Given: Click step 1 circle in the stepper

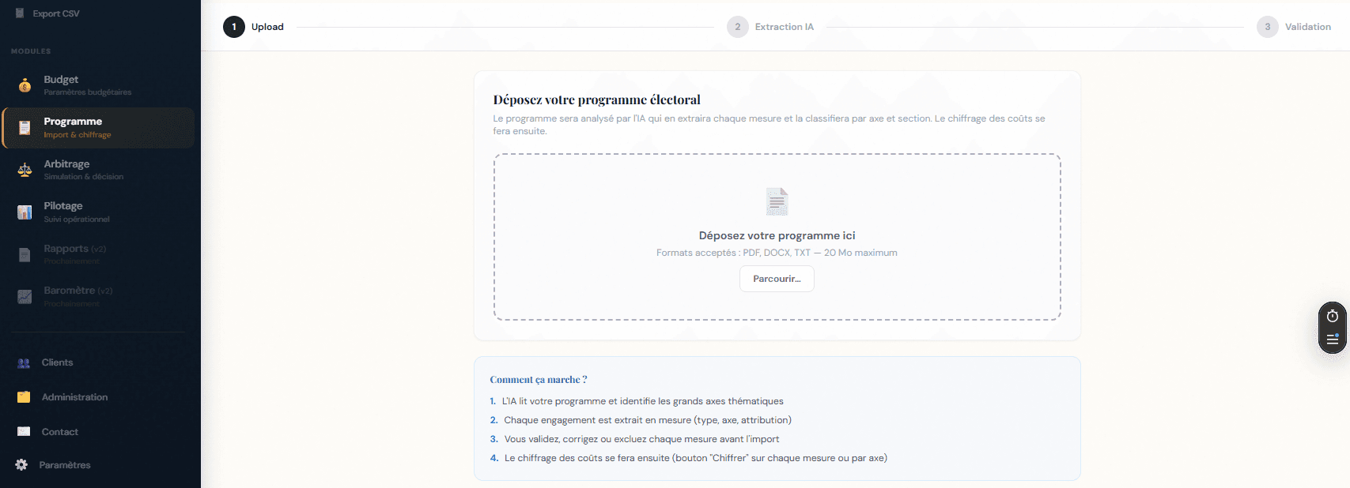Looking at the screenshot, I should pos(234,27).
